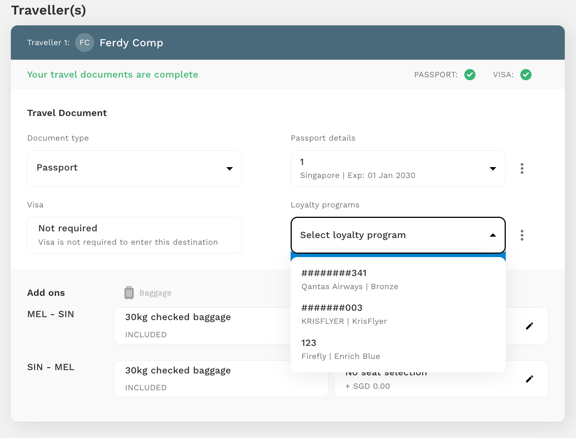
Task: Open passport details three-dot menu
Action: pos(522,169)
